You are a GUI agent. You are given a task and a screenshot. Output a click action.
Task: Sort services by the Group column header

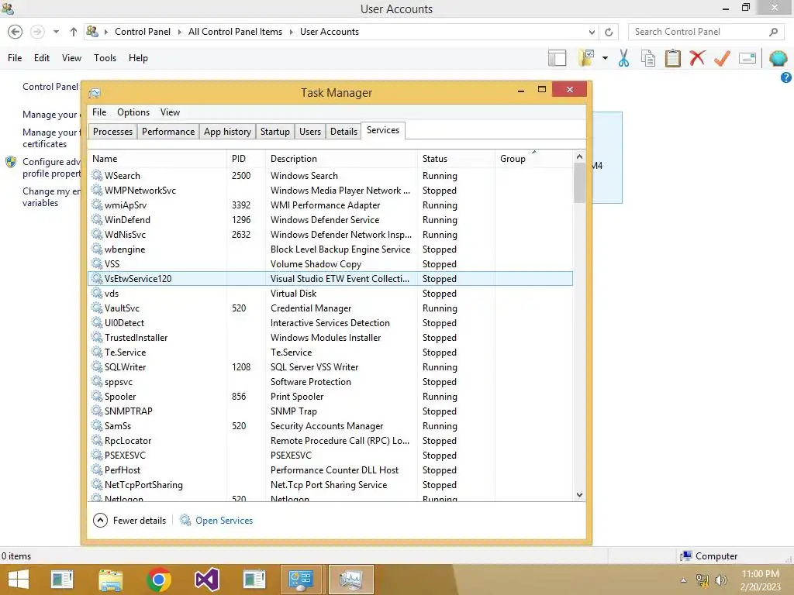click(533, 159)
